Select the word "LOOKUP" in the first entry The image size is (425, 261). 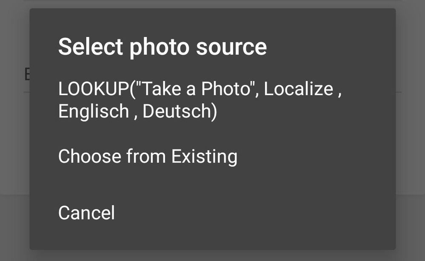tap(94, 89)
